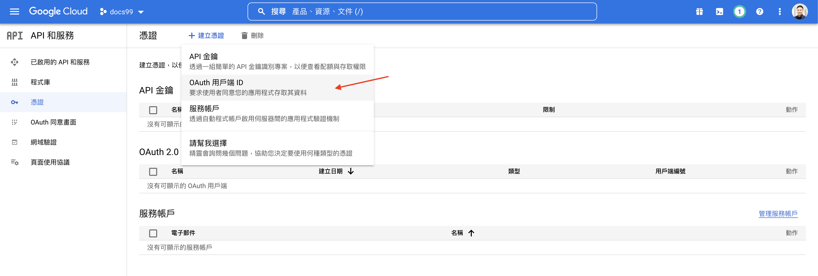This screenshot has height=276, width=818.
Task: Click the user profile avatar
Action: (x=800, y=12)
